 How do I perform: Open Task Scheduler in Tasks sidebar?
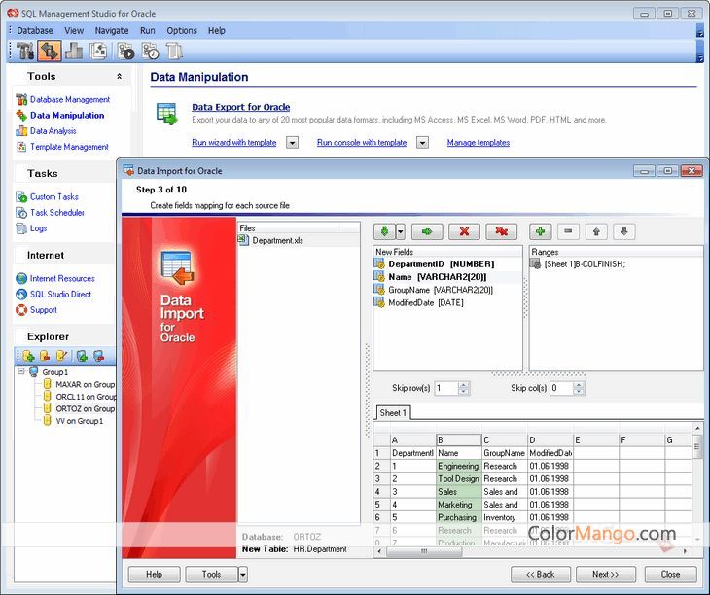57,213
